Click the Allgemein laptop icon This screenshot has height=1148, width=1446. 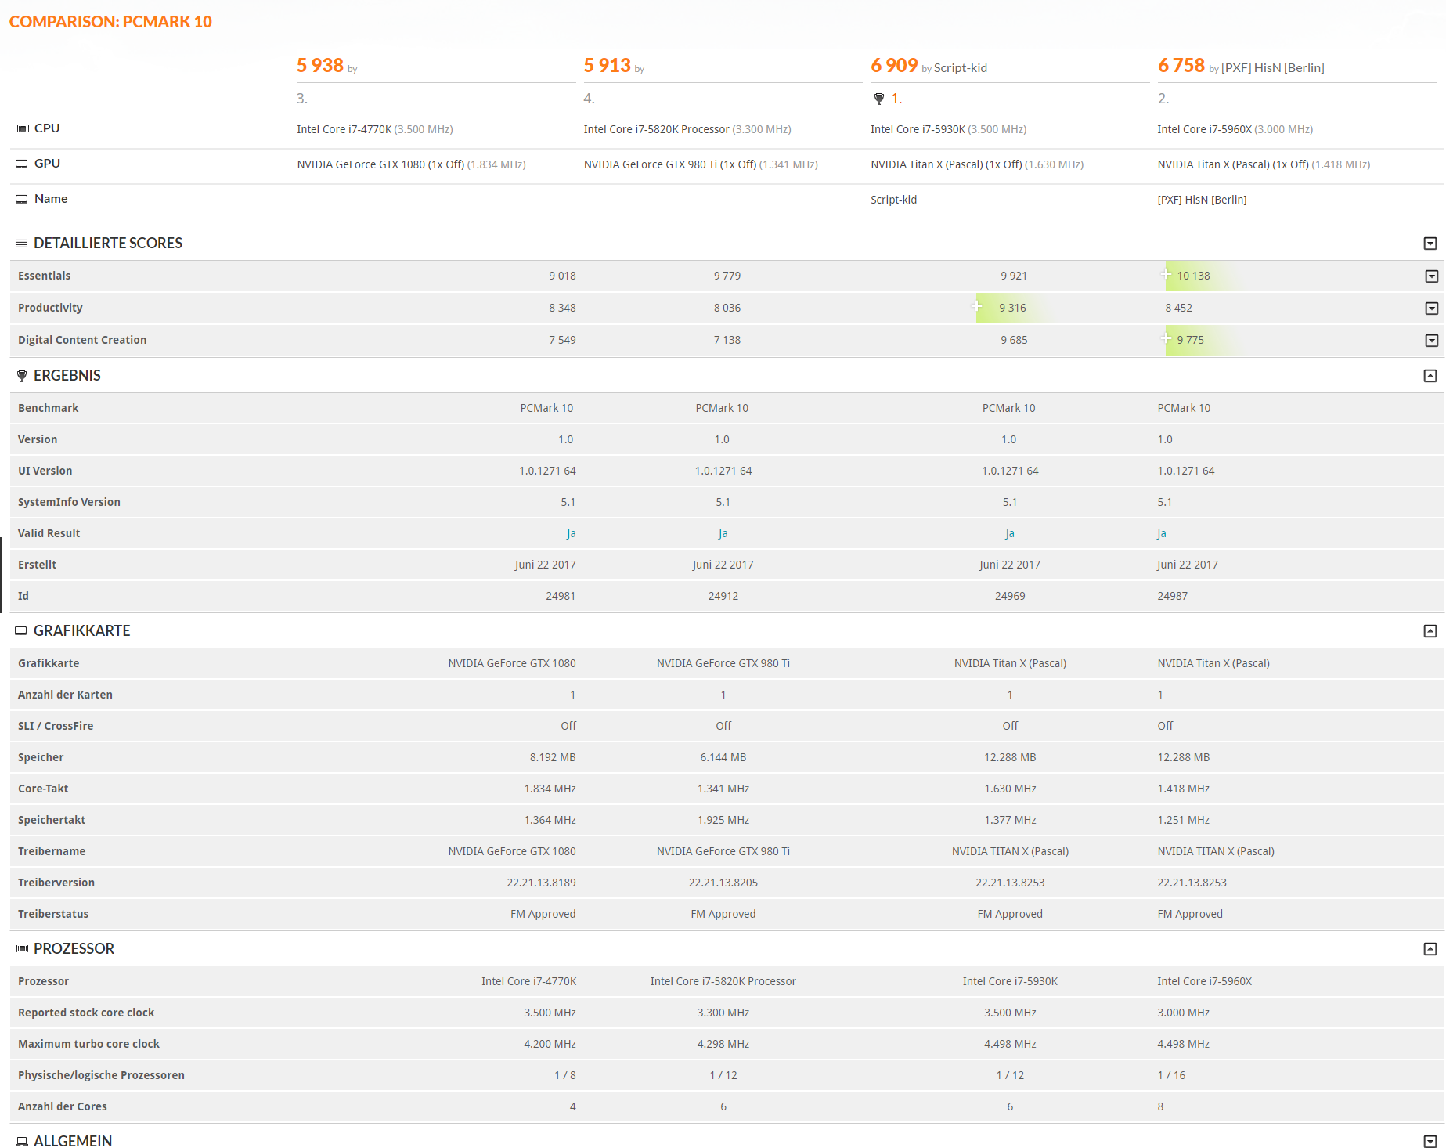(x=22, y=1141)
